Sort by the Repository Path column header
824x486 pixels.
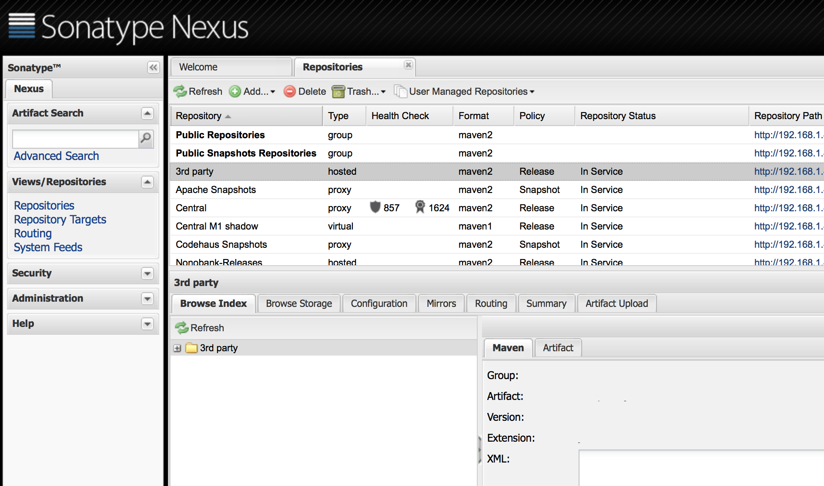tap(787, 116)
